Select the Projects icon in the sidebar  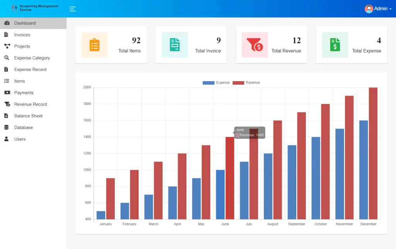[x=6, y=46]
